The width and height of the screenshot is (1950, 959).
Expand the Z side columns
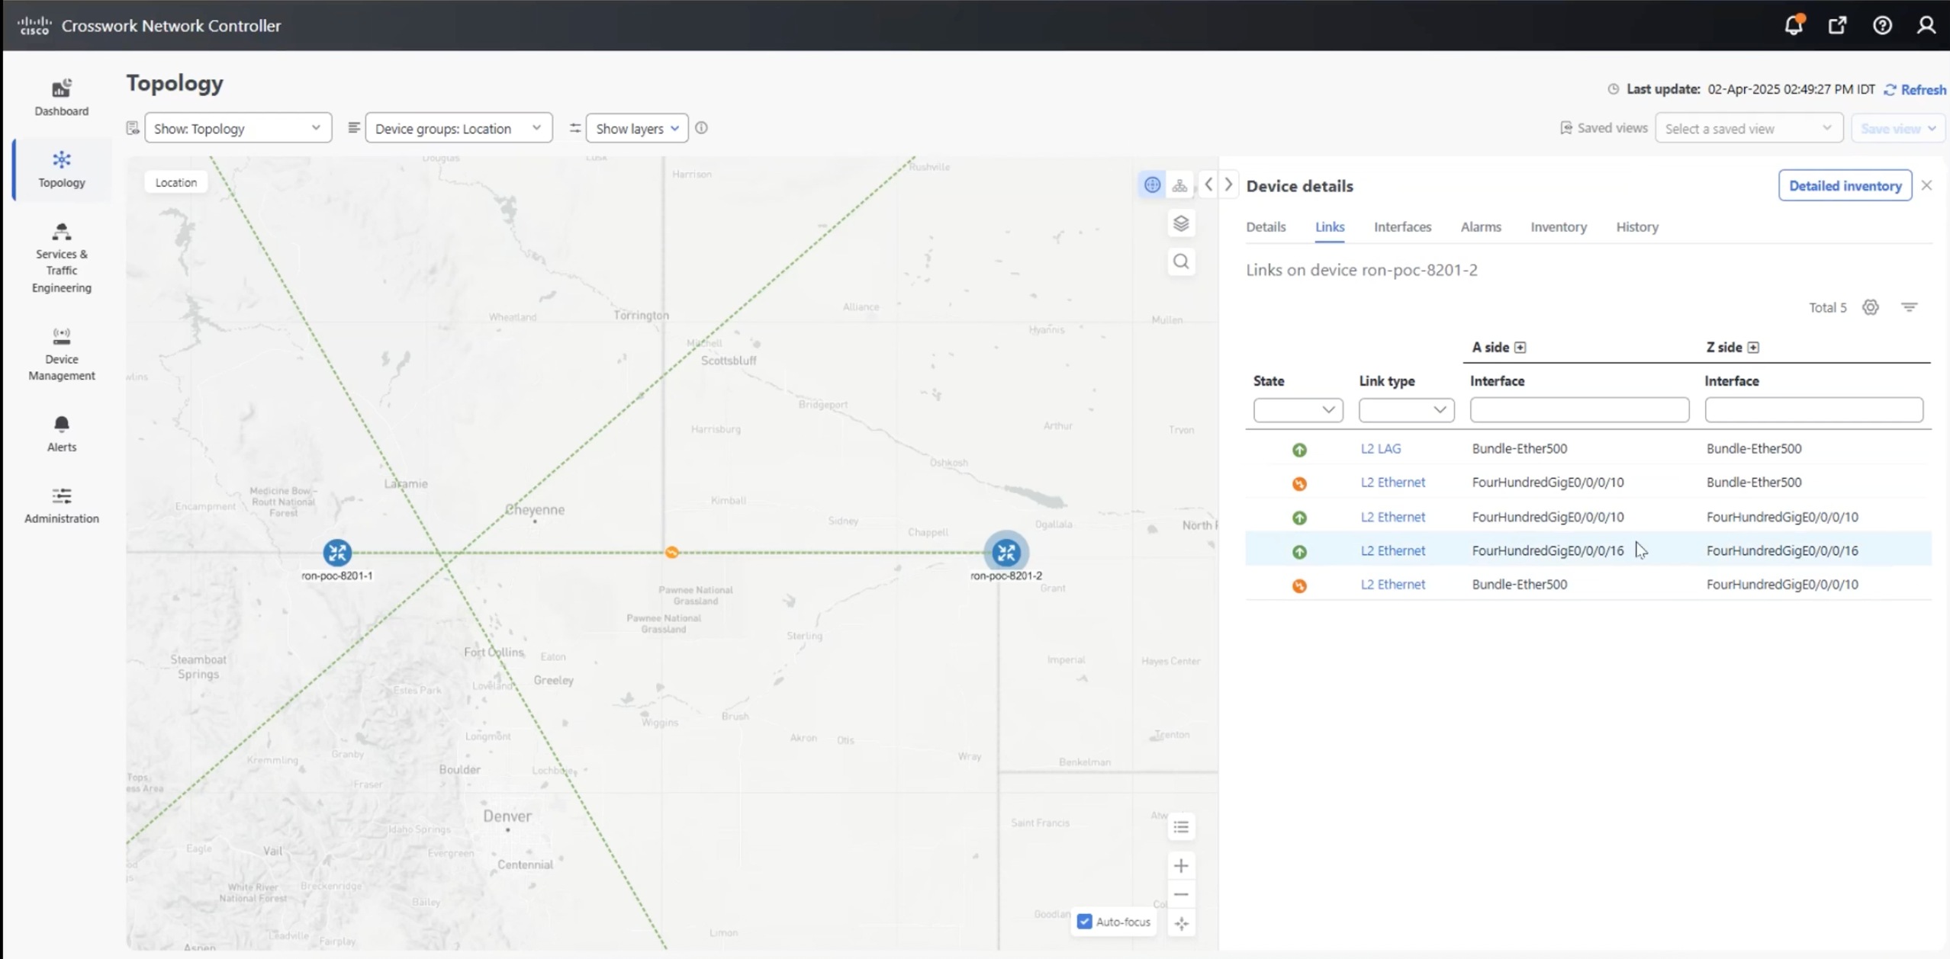[x=1753, y=348]
